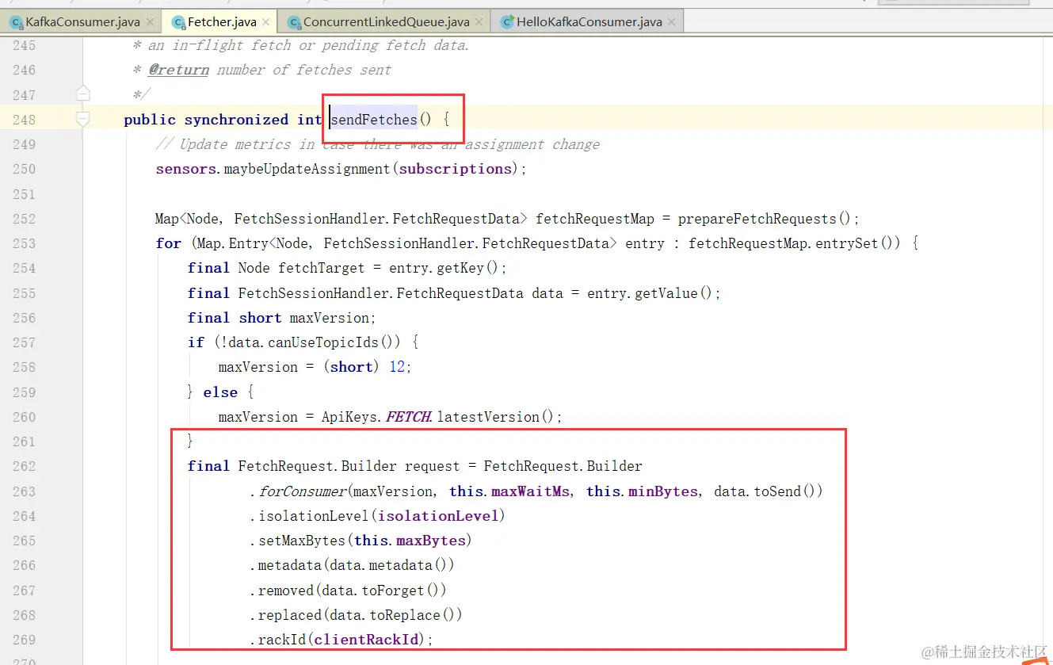Click the class icon on ConcurrentLinkedQueue.java tab

(294, 22)
